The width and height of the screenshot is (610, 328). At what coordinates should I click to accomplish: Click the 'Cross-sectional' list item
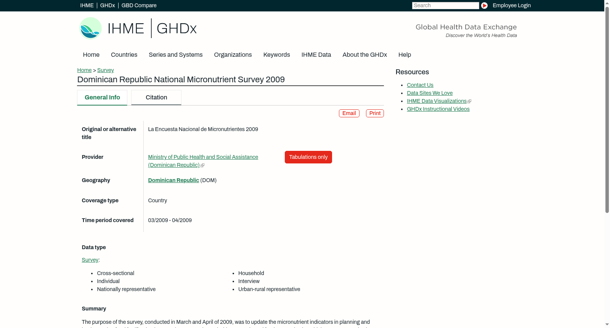116,273
